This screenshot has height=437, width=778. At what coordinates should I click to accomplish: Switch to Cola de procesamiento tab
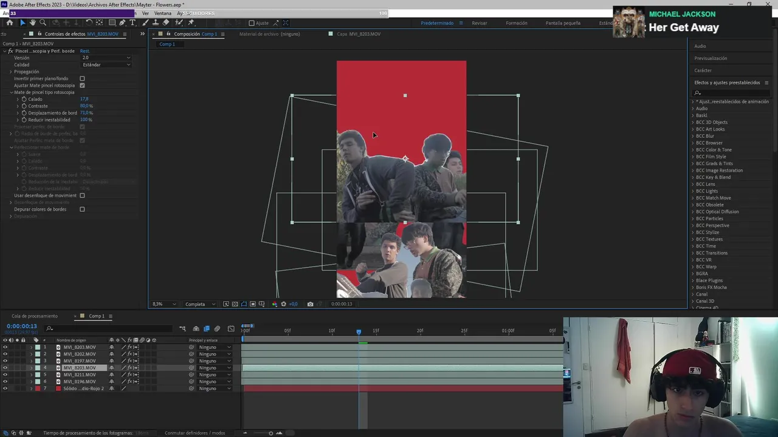click(x=35, y=316)
